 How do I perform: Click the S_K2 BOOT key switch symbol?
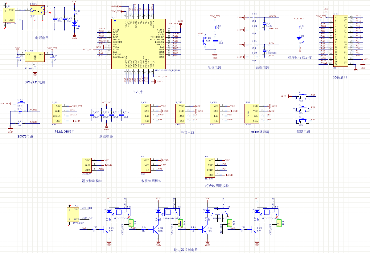point(21,103)
